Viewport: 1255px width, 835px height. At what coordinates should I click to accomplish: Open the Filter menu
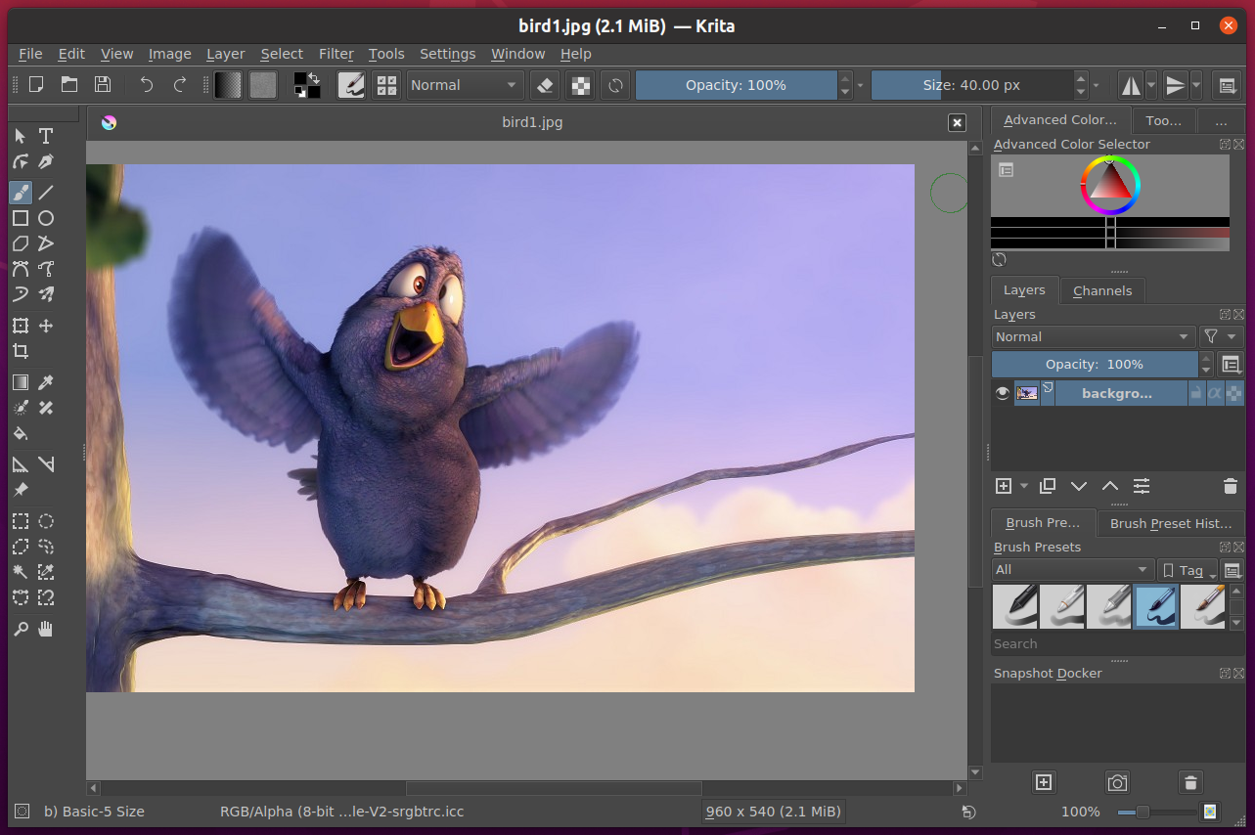[x=336, y=54]
